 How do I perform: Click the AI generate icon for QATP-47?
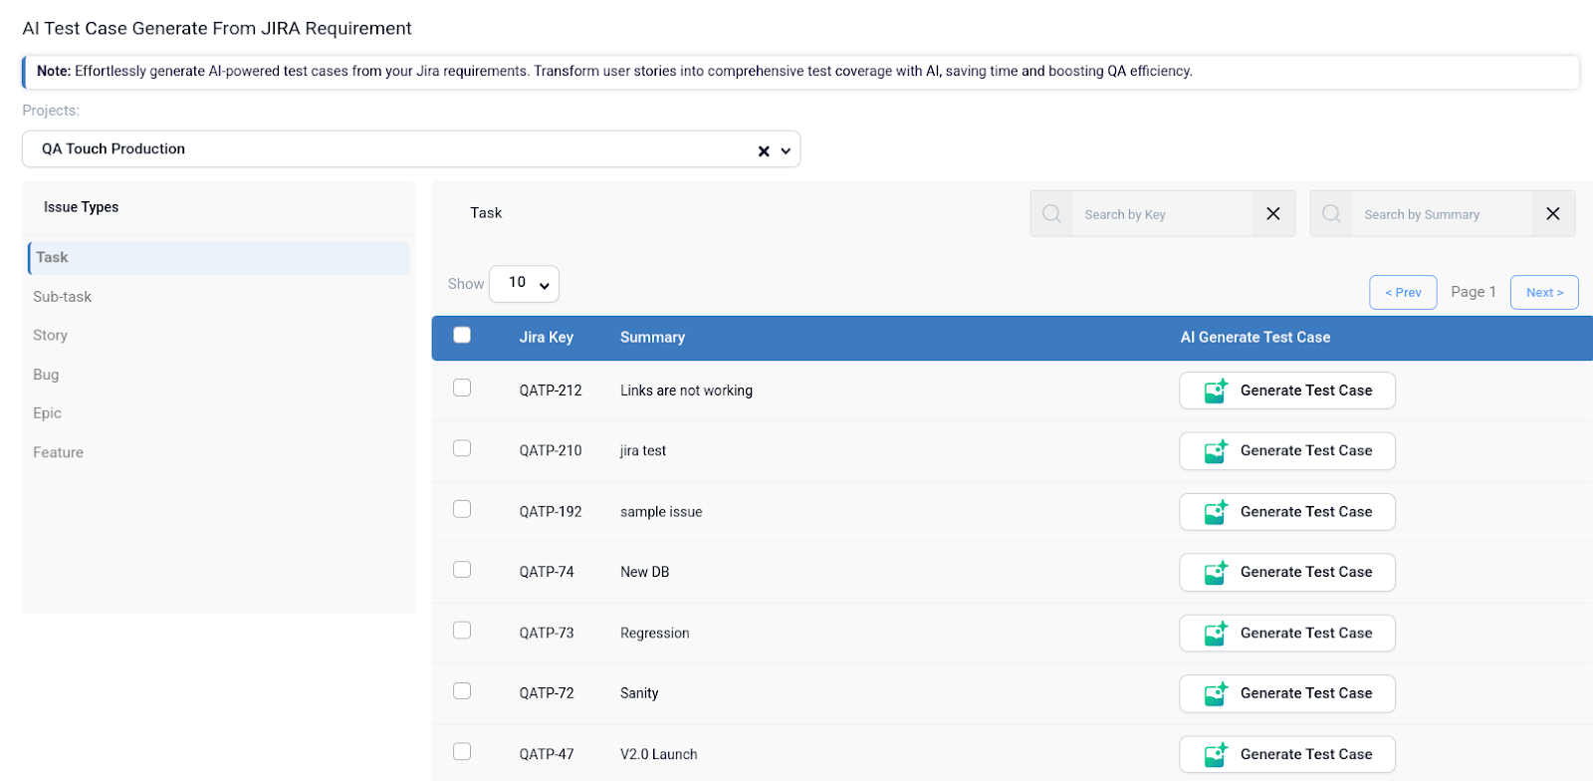coord(1216,755)
